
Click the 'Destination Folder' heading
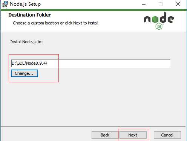coord(29,15)
